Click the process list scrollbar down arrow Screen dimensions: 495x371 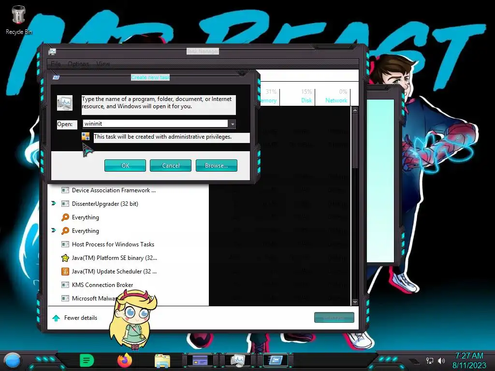(355, 302)
